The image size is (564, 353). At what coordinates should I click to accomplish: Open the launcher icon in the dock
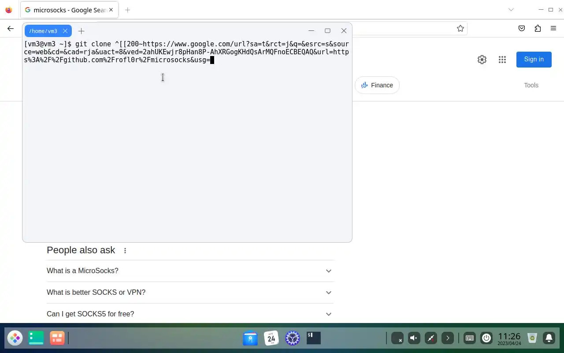pos(15,338)
